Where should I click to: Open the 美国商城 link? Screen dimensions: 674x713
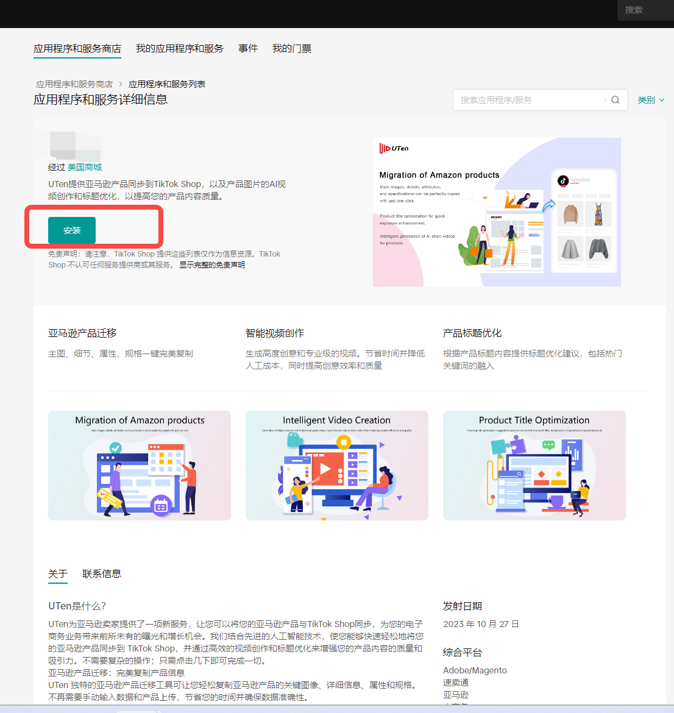(x=85, y=167)
